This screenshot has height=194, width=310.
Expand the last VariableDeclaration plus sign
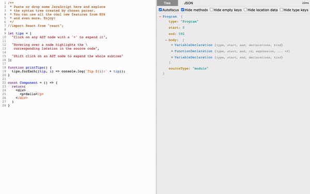172,57
